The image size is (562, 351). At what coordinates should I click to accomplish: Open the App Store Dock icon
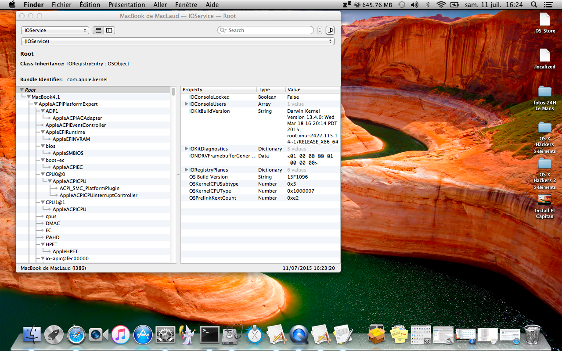tap(143, 335)
